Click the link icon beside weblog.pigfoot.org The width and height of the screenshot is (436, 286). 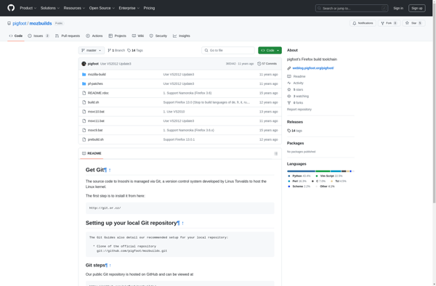coord(289,68)
